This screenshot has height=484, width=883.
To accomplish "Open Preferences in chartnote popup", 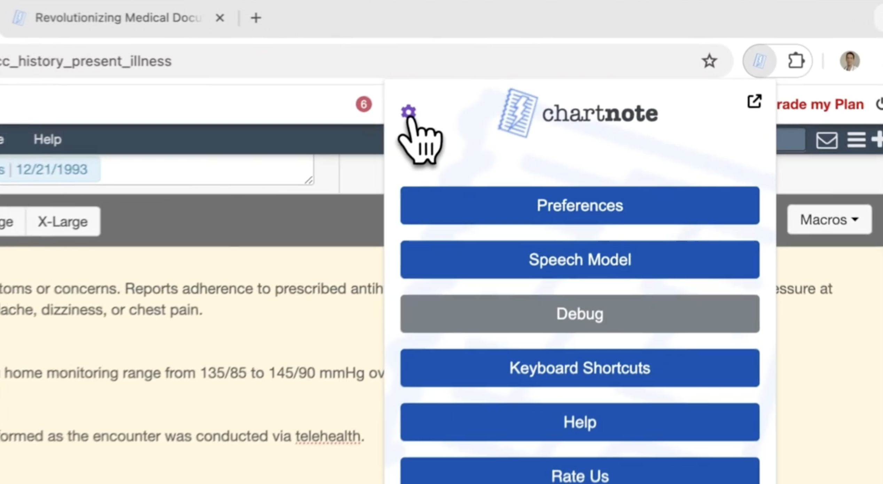I will tap(580, 205).
